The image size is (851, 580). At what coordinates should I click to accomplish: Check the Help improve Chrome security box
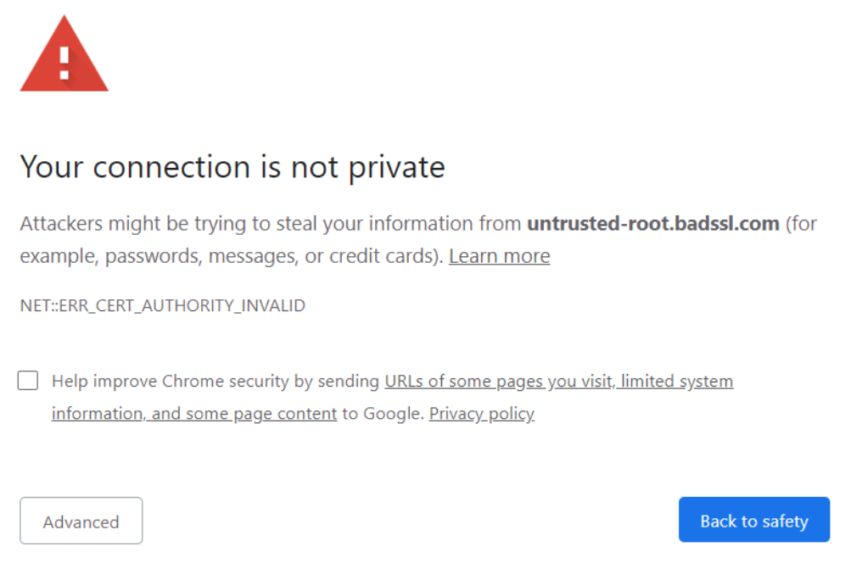[x=28, y=381]
